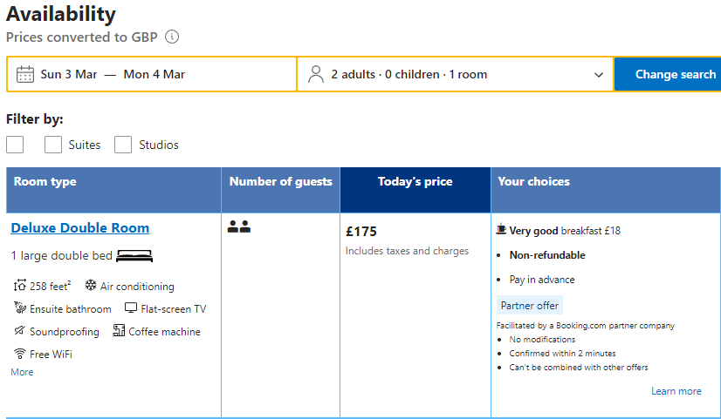Click the bed icon next to large double bed
Screen dimensions: 721x419
[134, 256]
